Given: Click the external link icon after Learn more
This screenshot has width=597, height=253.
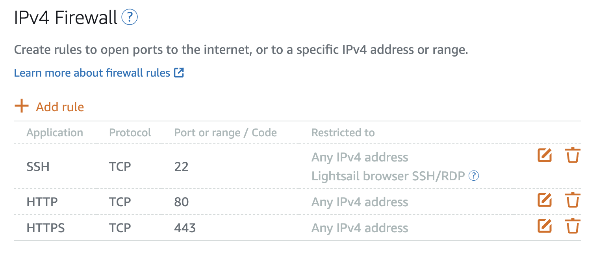Looking at the screenshot, I should tap(180, 73).
